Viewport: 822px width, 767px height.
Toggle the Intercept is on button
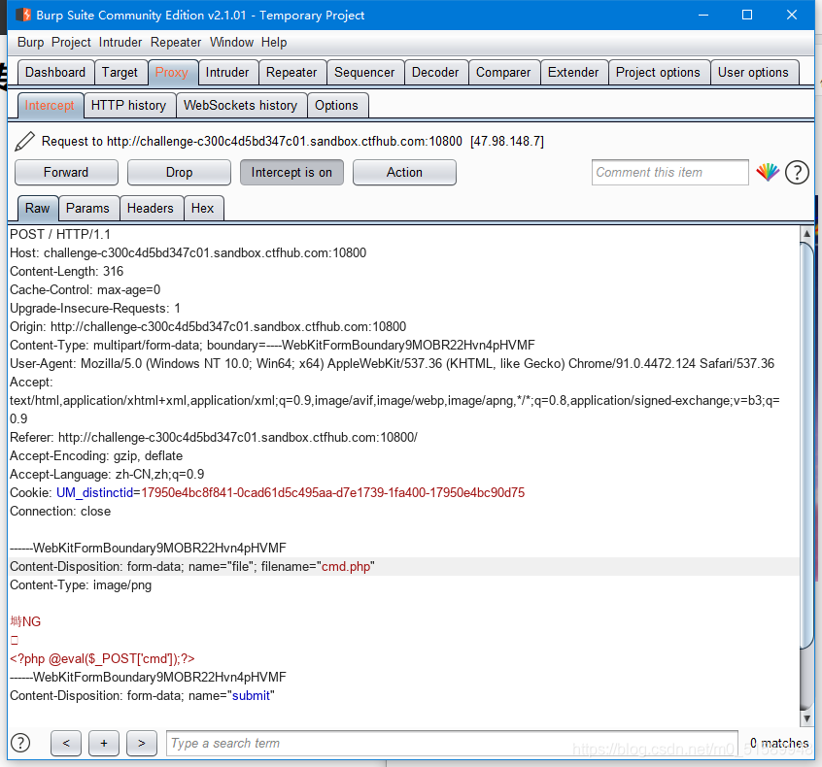(x=291, y=173)
